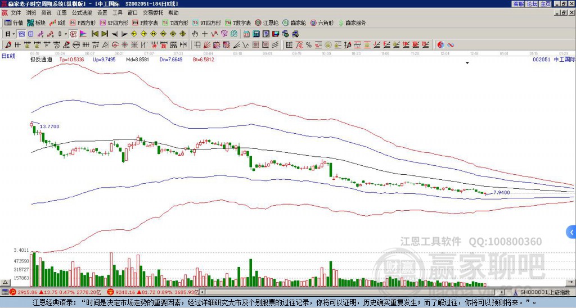Open the 江恩 menu
576x308 pixels.
[61, 13]
